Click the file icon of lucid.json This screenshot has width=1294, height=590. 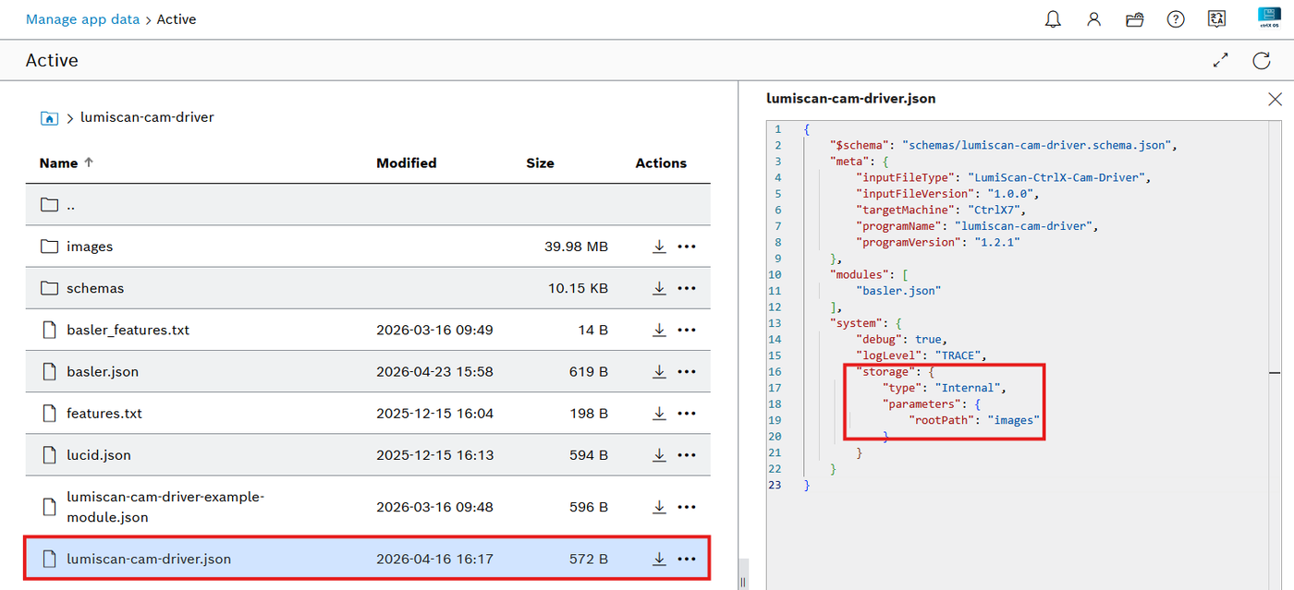coord(49,454)
